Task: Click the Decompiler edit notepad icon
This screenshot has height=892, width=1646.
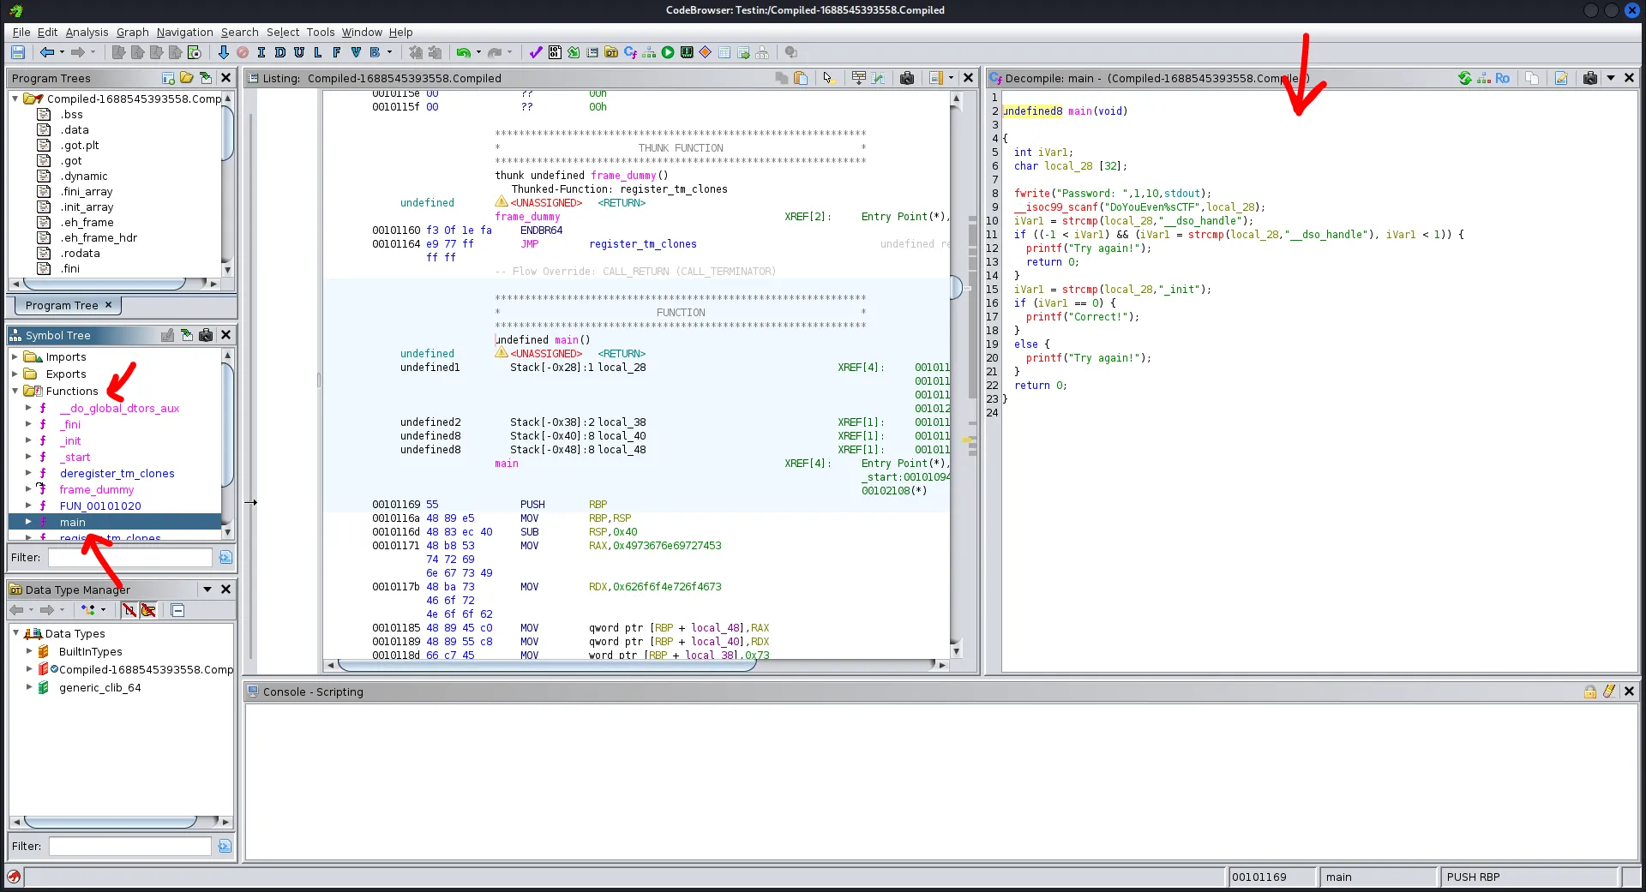Action: point(1561,78)
